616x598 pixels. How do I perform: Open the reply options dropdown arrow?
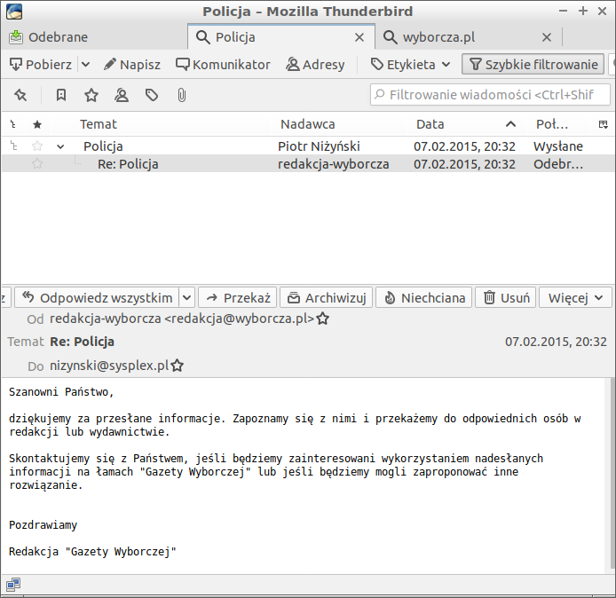coord(187,298)
